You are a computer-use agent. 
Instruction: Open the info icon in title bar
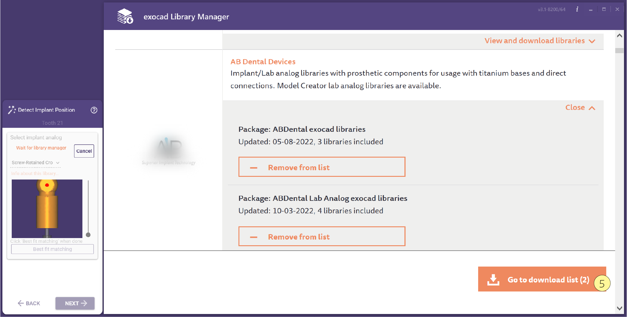[577, 9]
